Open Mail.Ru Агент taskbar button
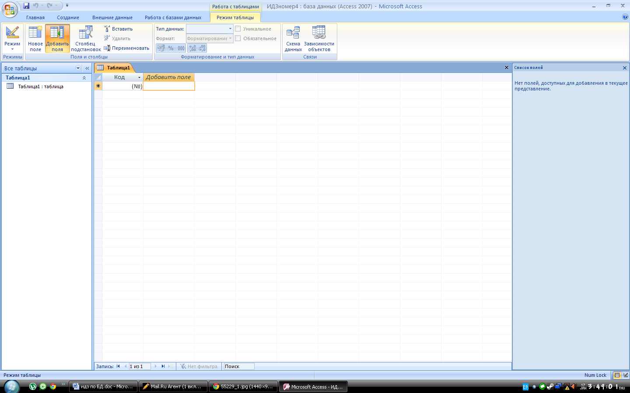 click(x=173, y=386)
